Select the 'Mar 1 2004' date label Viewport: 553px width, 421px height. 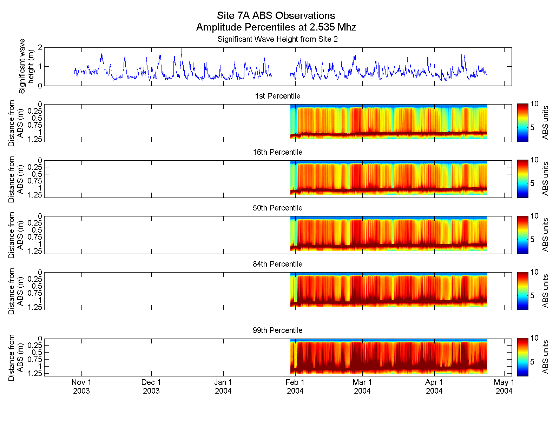[x=362, y=387]
